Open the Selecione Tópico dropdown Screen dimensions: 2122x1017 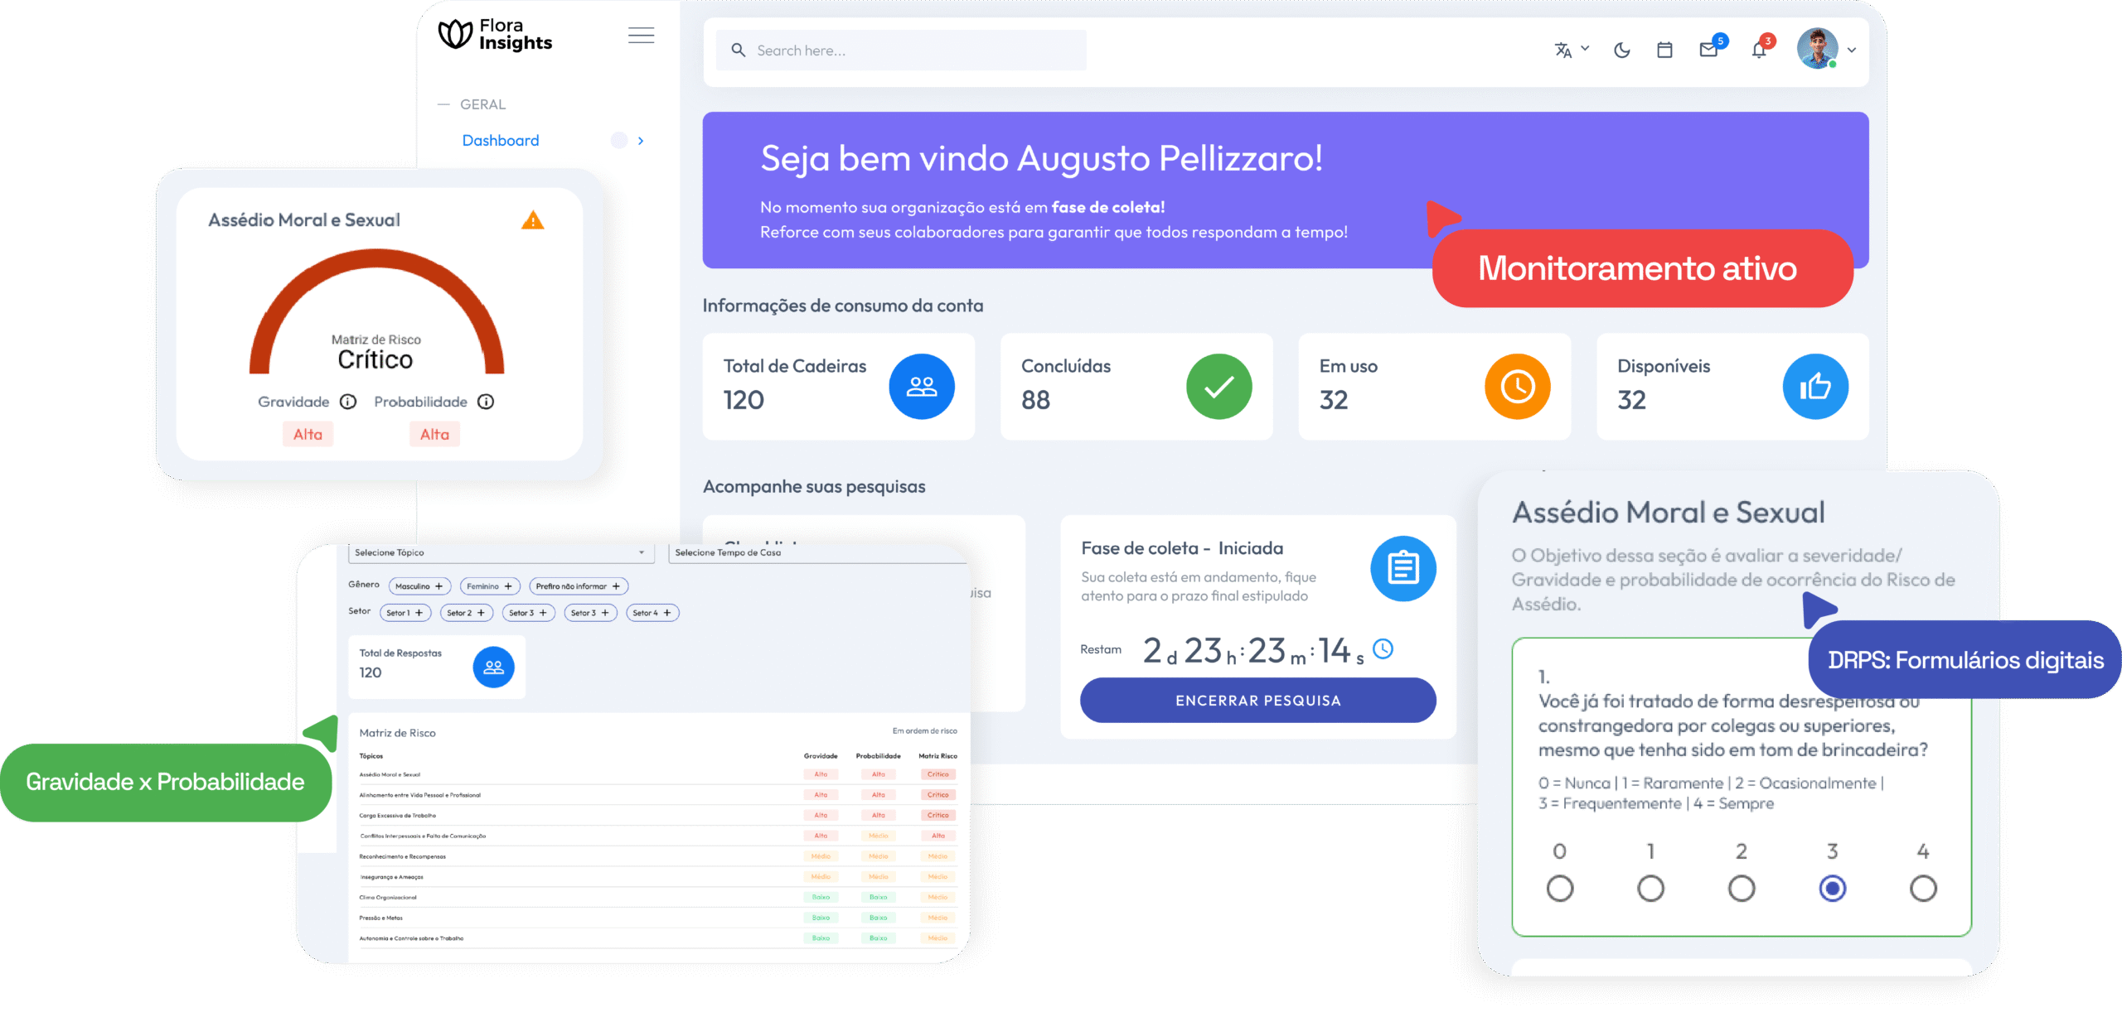(500, 552)
